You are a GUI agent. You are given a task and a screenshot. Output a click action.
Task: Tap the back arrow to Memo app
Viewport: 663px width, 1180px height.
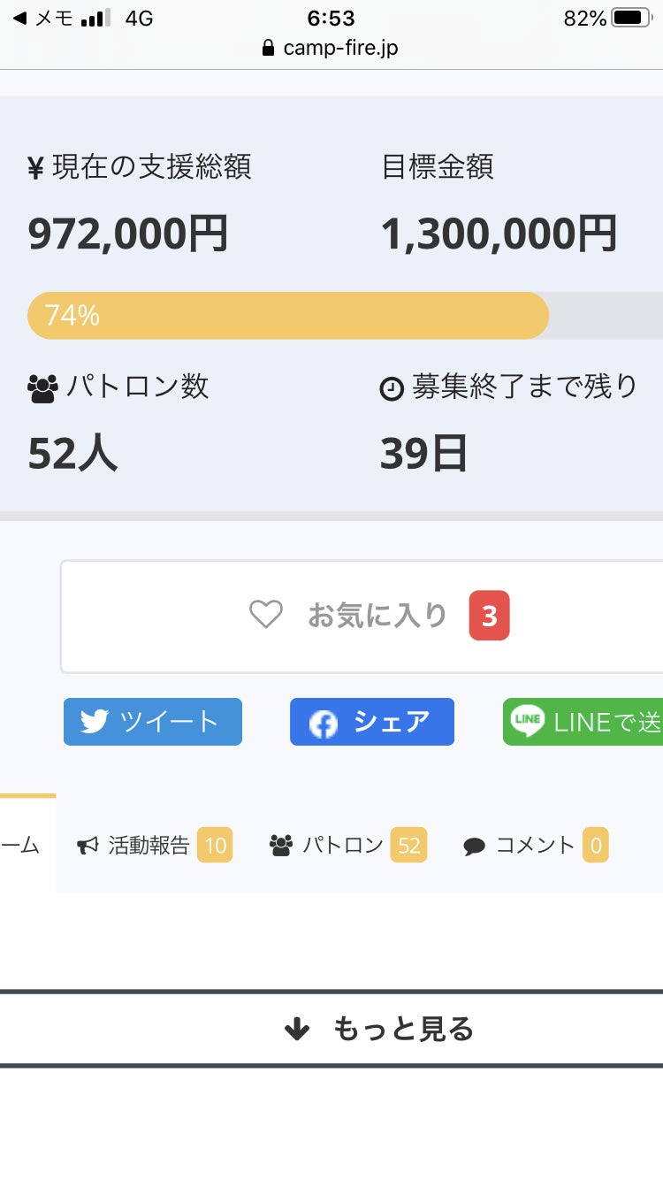coord(19,19)
